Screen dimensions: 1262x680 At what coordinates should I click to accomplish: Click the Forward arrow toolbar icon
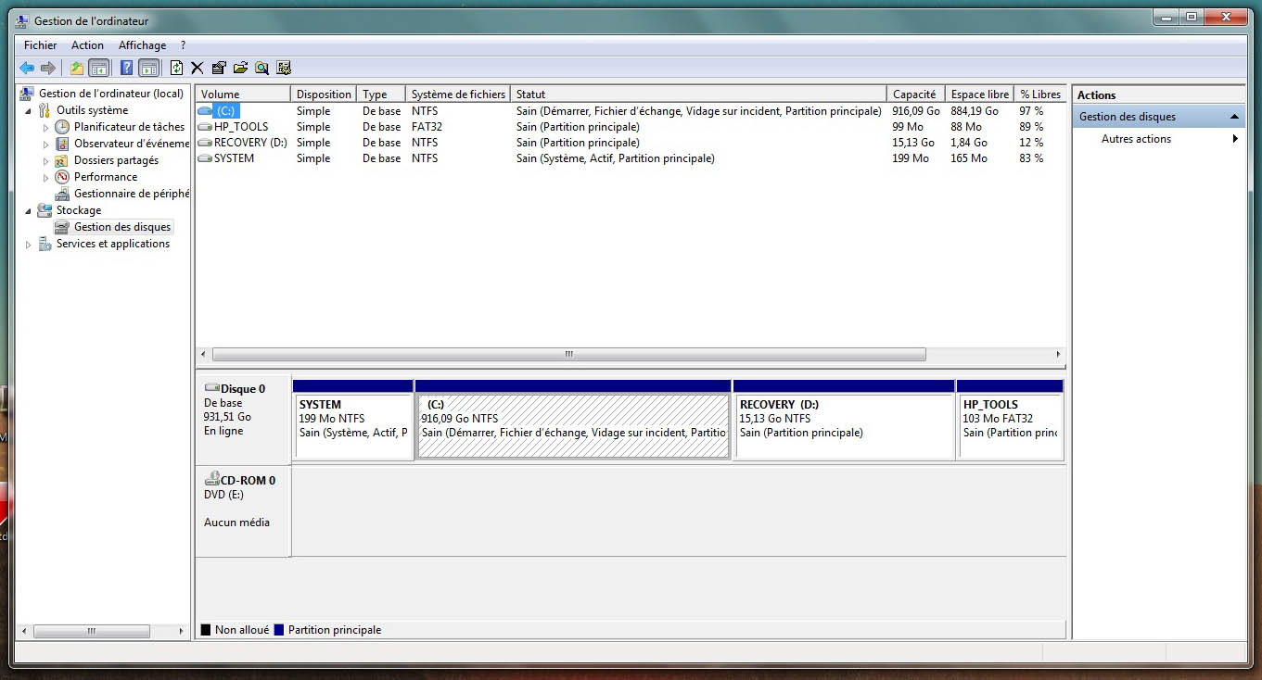[48, 68]
